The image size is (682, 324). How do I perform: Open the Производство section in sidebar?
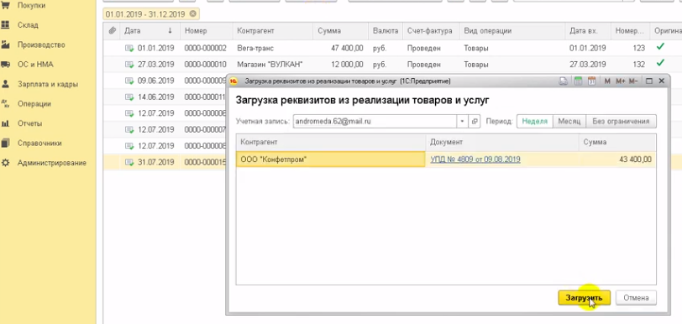pyautogui.click(x=41, y=44)
